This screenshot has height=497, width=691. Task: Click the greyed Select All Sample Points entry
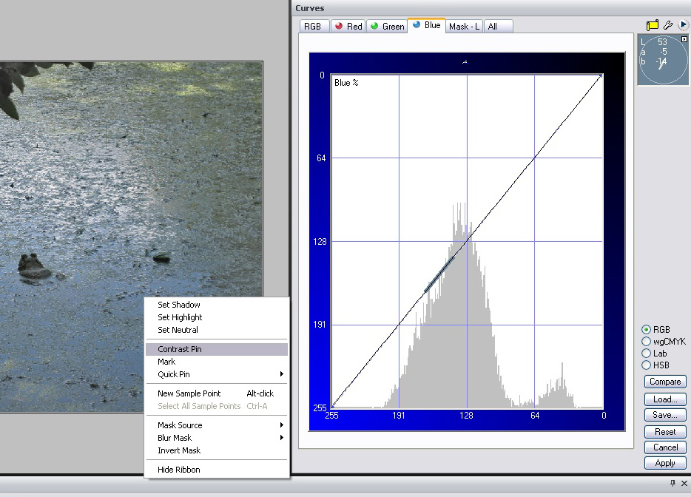click(216, 406)
